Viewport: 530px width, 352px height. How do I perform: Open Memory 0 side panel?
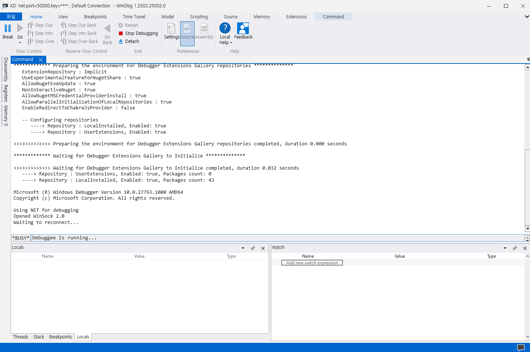pyautogui.click(x=6, y=116)
